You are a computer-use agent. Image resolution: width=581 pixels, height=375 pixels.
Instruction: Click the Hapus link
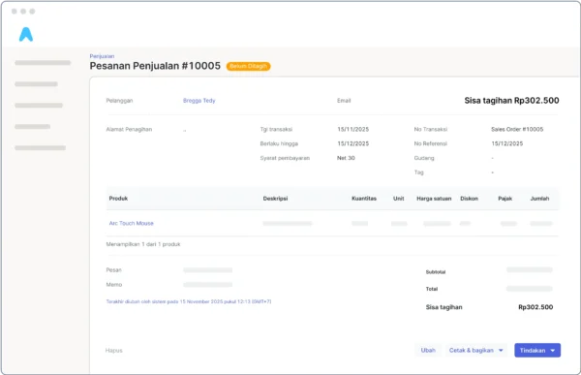click(x=113, y=350)
